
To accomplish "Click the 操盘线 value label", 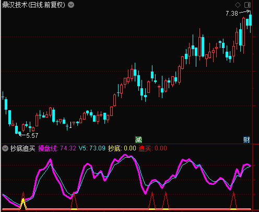I will click(x=57, y=148).
